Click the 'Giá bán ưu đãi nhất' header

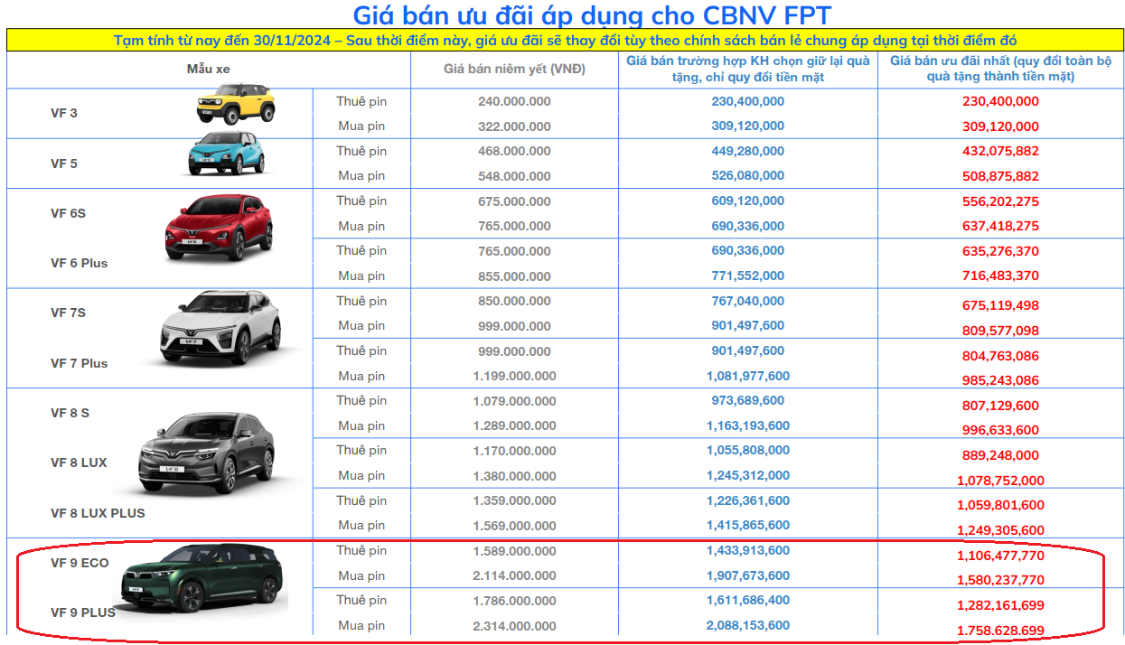1000,69
